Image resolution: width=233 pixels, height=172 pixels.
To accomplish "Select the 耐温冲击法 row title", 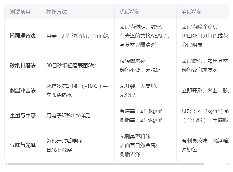I will pos(23,91).
